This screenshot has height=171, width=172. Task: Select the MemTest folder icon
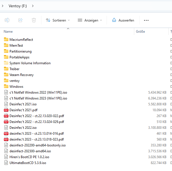tap(6, 45)
